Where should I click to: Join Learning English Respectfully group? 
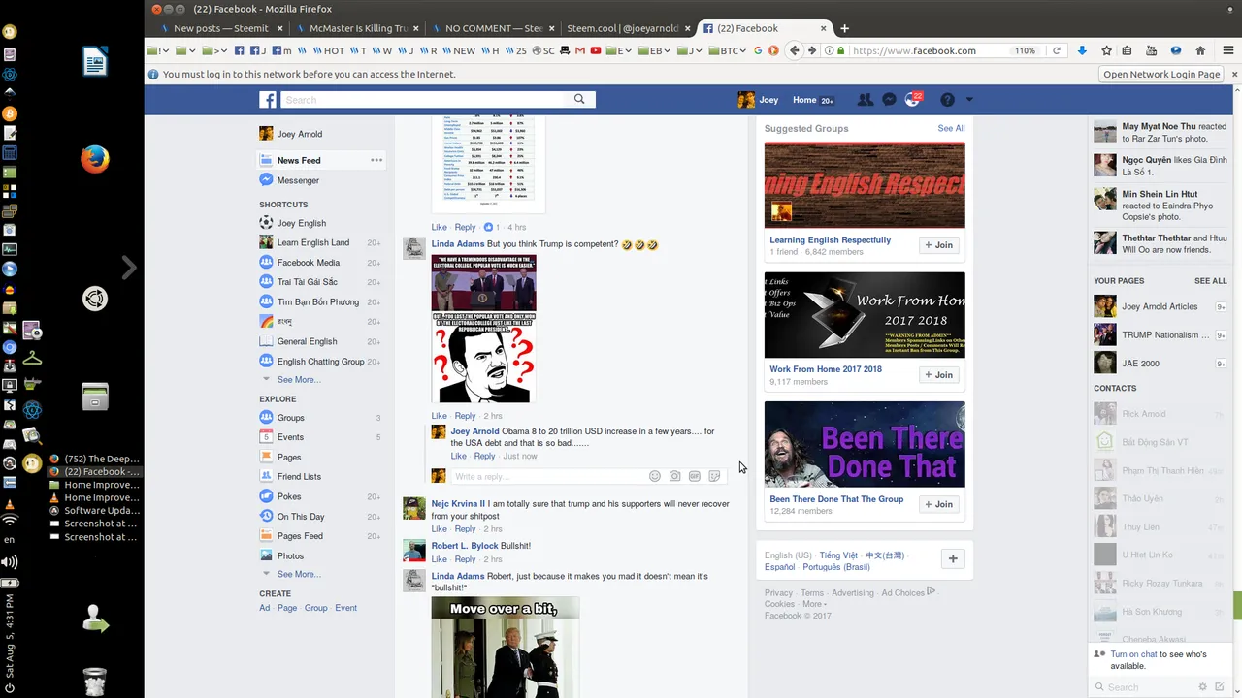[x=939, y=245]
